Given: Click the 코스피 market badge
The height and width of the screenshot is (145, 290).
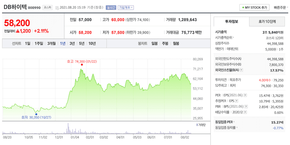Looking at the screenshot, I should click(48, 8).
